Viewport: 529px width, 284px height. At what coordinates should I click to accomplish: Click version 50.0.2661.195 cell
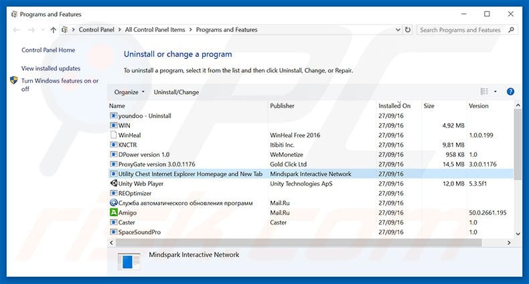[487, 212]
